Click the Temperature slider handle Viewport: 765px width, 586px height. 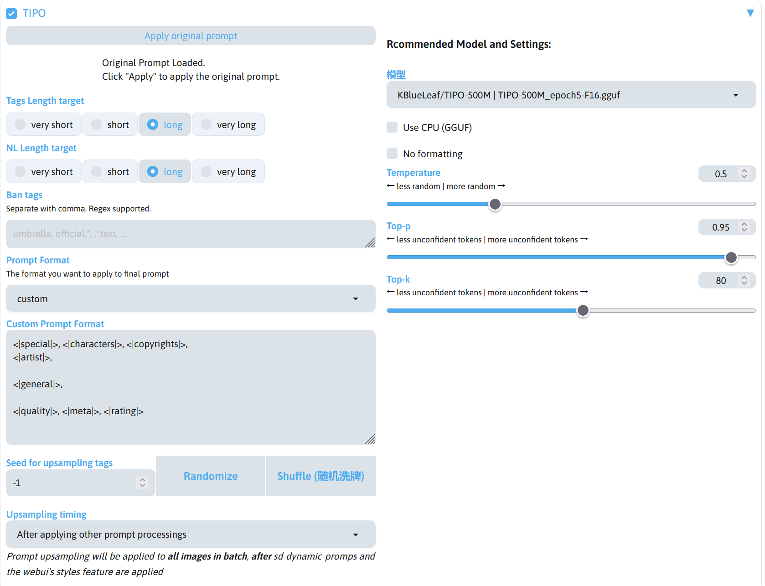[495, 205]
